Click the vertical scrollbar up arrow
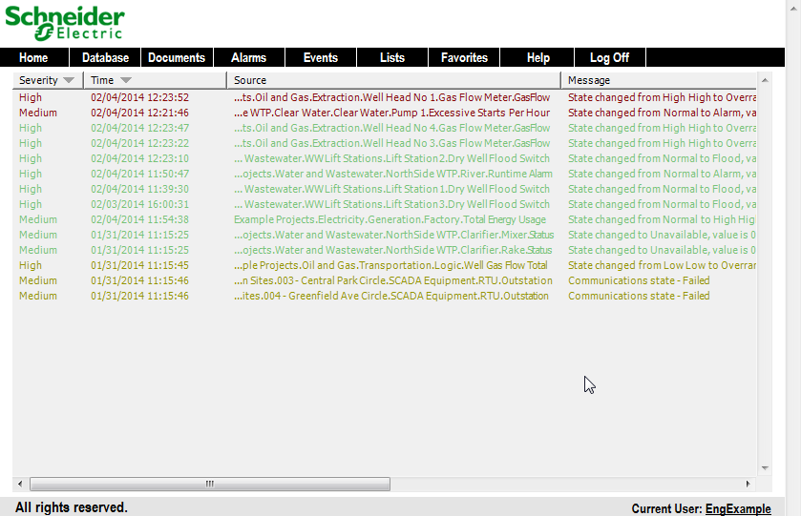 pyautogui.click(x=765, y=80)
